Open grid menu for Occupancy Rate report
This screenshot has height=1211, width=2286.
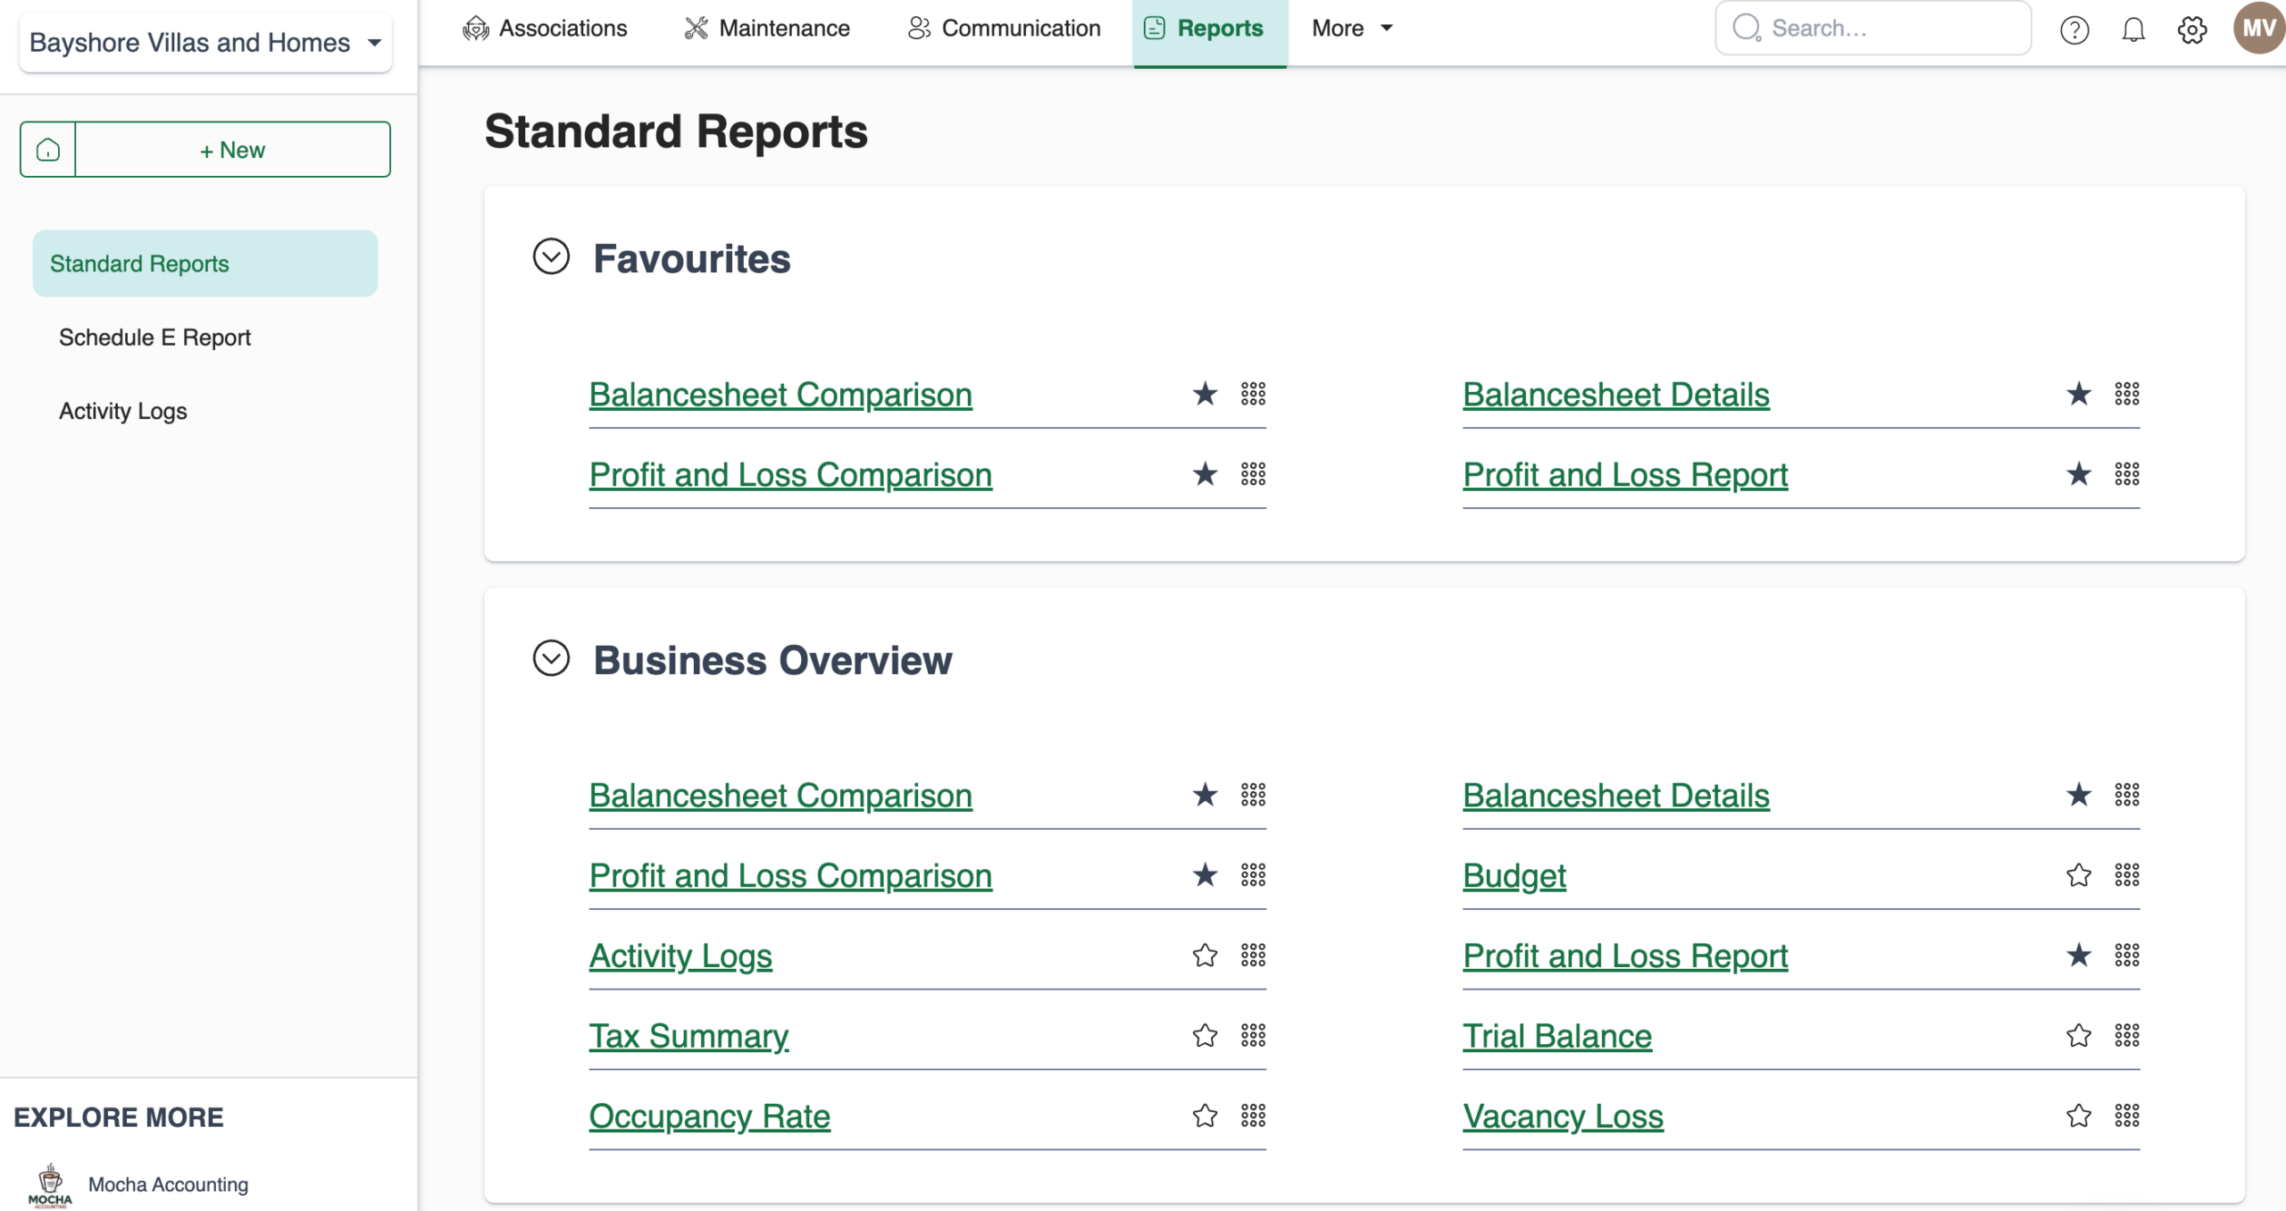coord(1253,1115)
